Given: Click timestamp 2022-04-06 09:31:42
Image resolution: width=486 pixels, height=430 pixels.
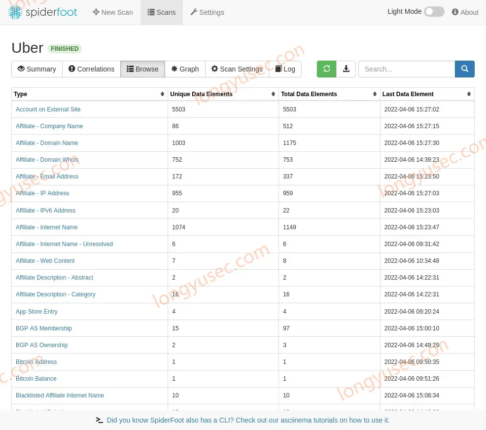Looking at the screenshot, I should [x=412, y=244].
